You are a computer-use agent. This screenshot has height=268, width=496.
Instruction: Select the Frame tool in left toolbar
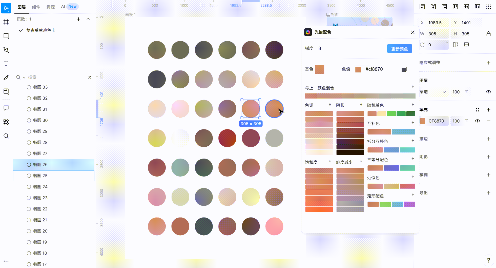tap(6, 22)
